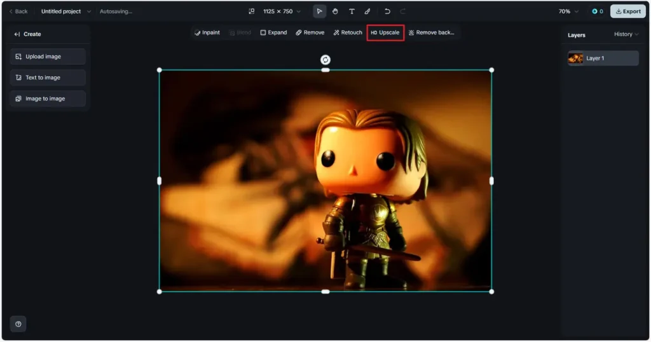The height and width of the screenshot is (342, 651).
Task: Go Back to previous page
Action: [18, 11]
